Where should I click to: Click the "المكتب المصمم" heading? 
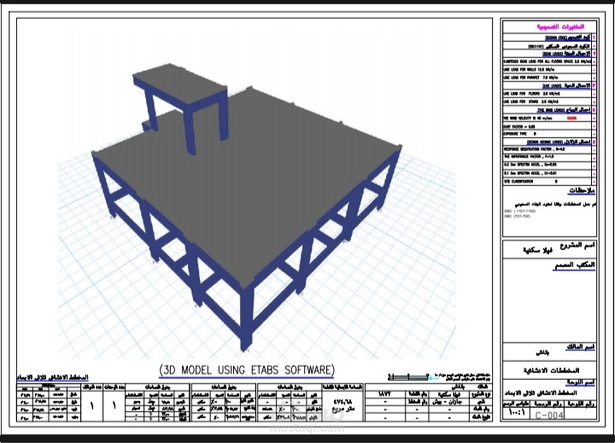(575, 265)
